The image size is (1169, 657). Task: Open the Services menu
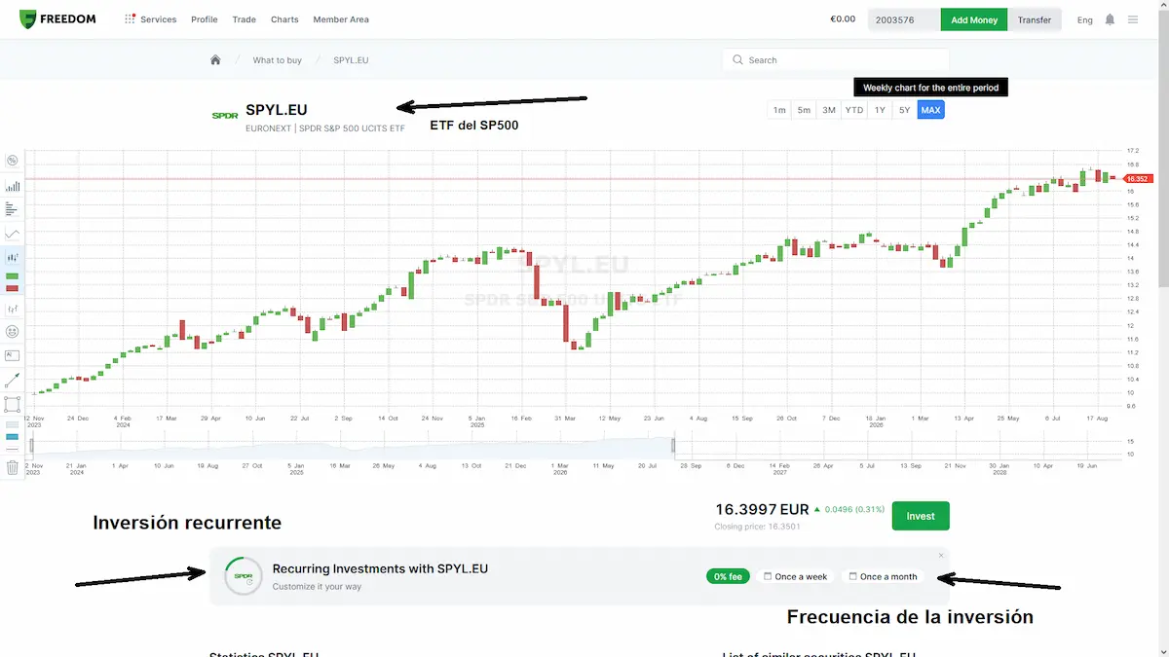click(x=151, y=19)
